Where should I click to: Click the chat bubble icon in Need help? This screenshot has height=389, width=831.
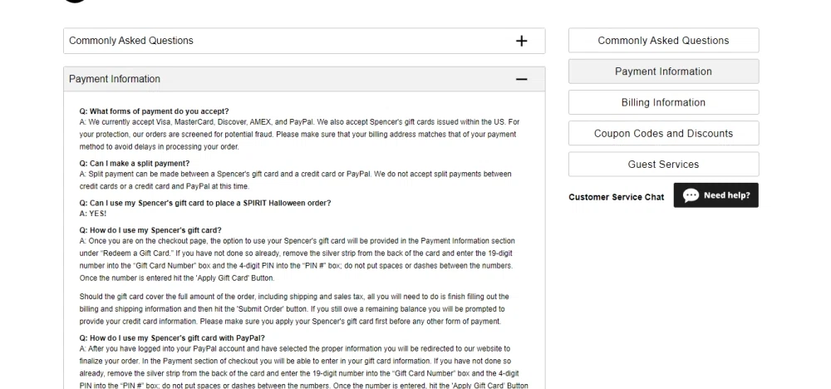pos(691,195)
